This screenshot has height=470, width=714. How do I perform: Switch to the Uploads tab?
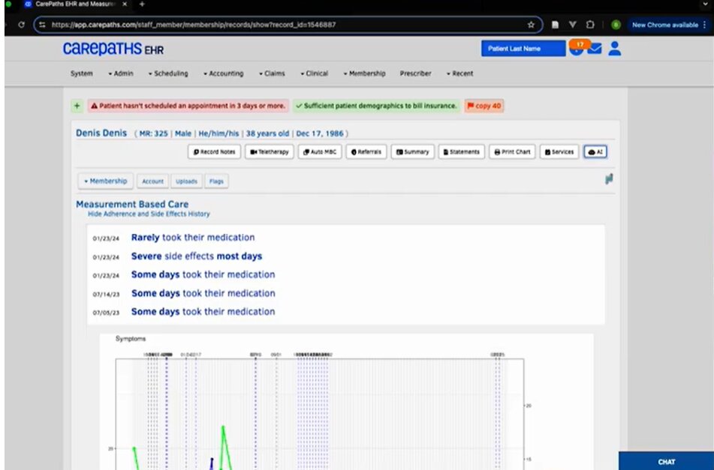186,181
